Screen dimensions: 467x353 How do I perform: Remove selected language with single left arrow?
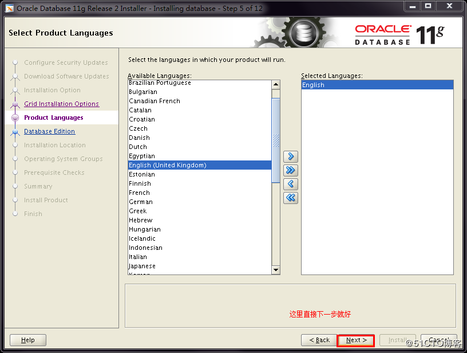click(x=291, y=183)
